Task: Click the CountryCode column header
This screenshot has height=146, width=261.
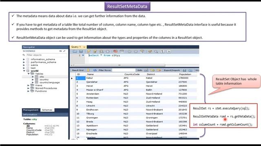Action: click(132, 74)
